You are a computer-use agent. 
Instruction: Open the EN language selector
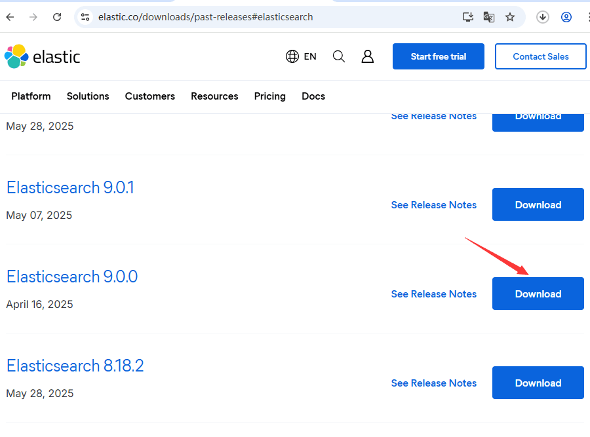301,56
